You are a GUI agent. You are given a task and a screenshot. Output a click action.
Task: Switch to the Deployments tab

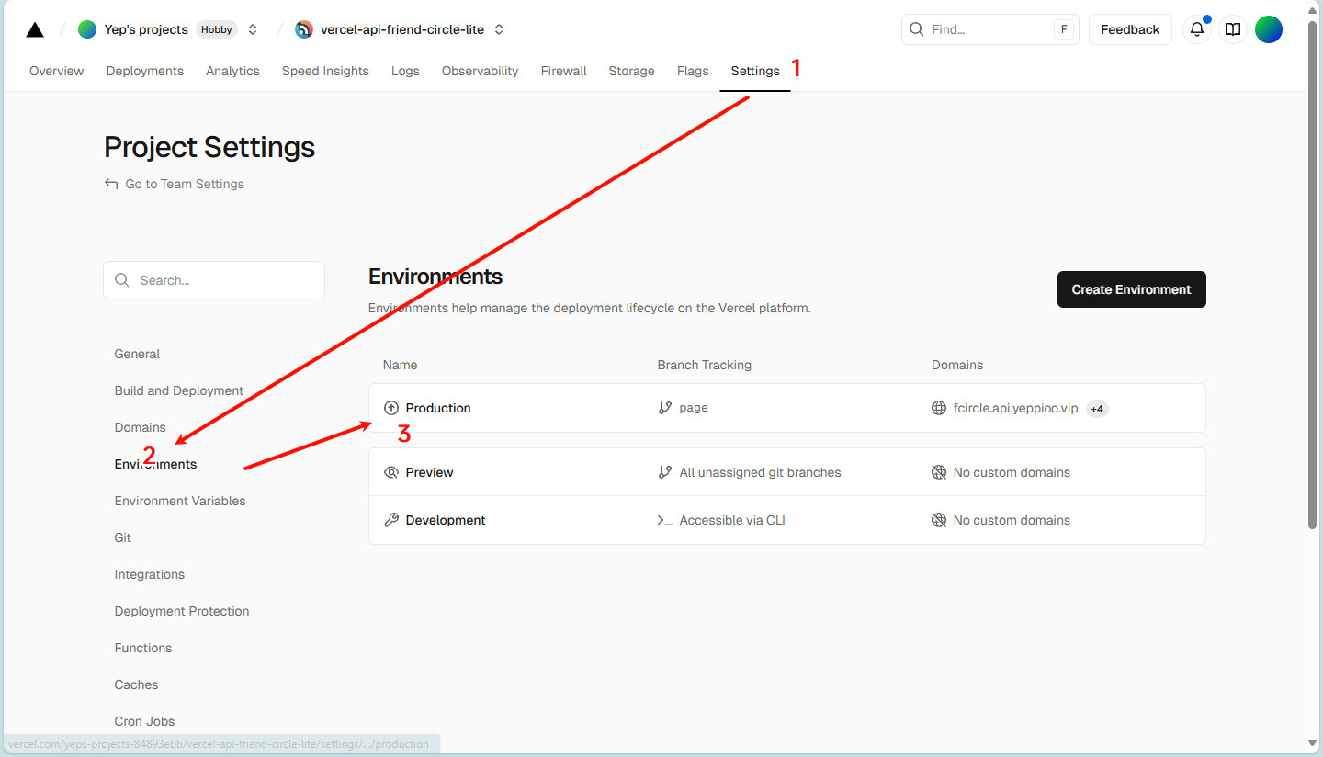point(145,71)
